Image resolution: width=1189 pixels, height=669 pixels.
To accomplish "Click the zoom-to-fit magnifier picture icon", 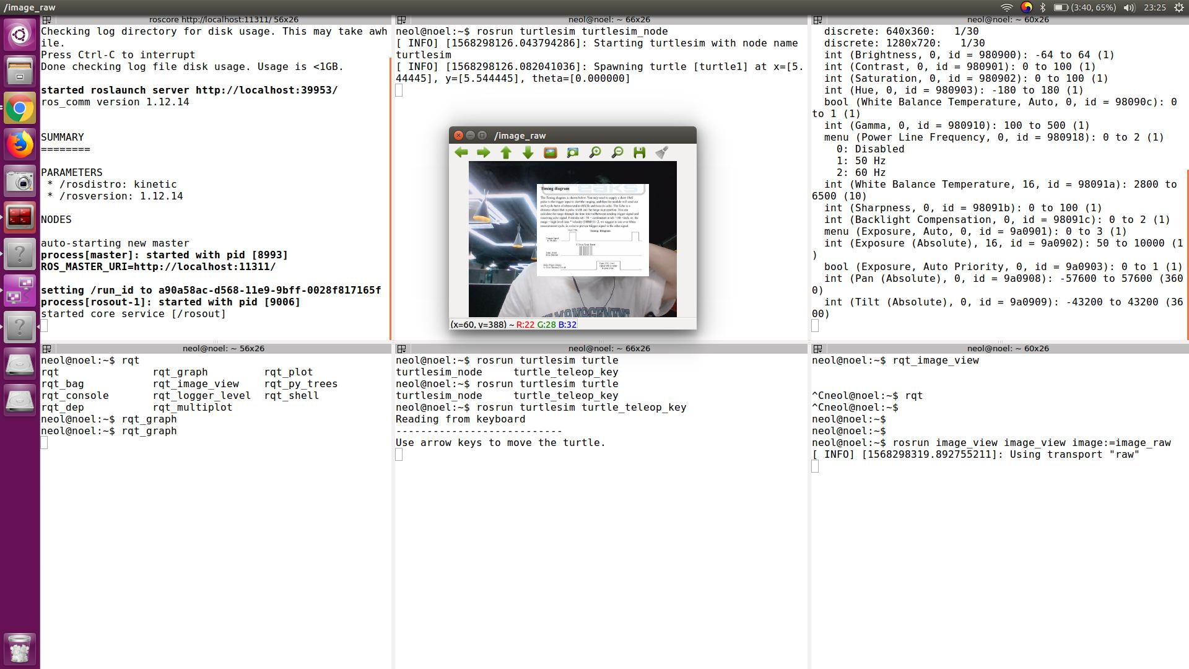I will point(572,152).
